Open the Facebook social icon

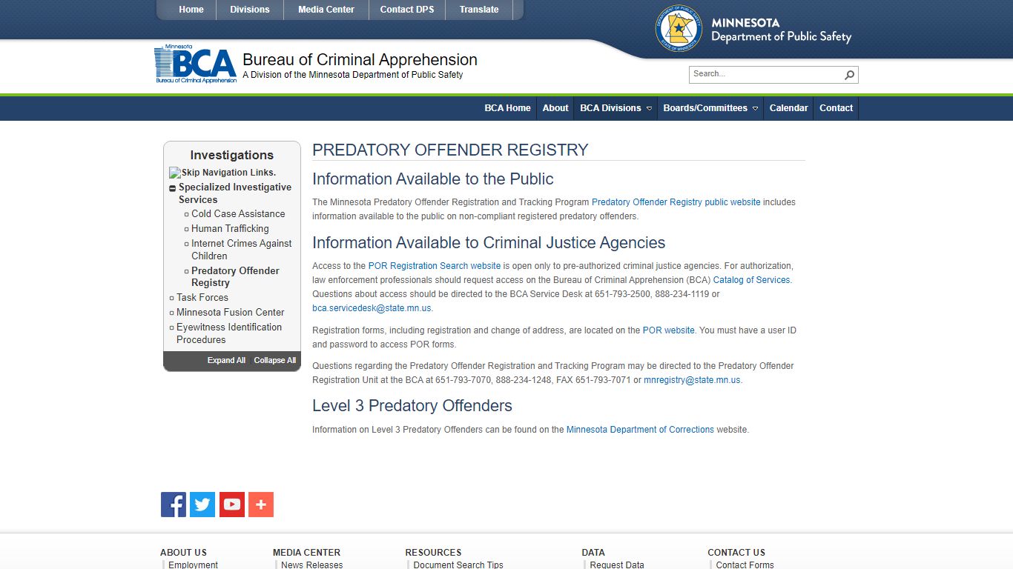(174, 505)
